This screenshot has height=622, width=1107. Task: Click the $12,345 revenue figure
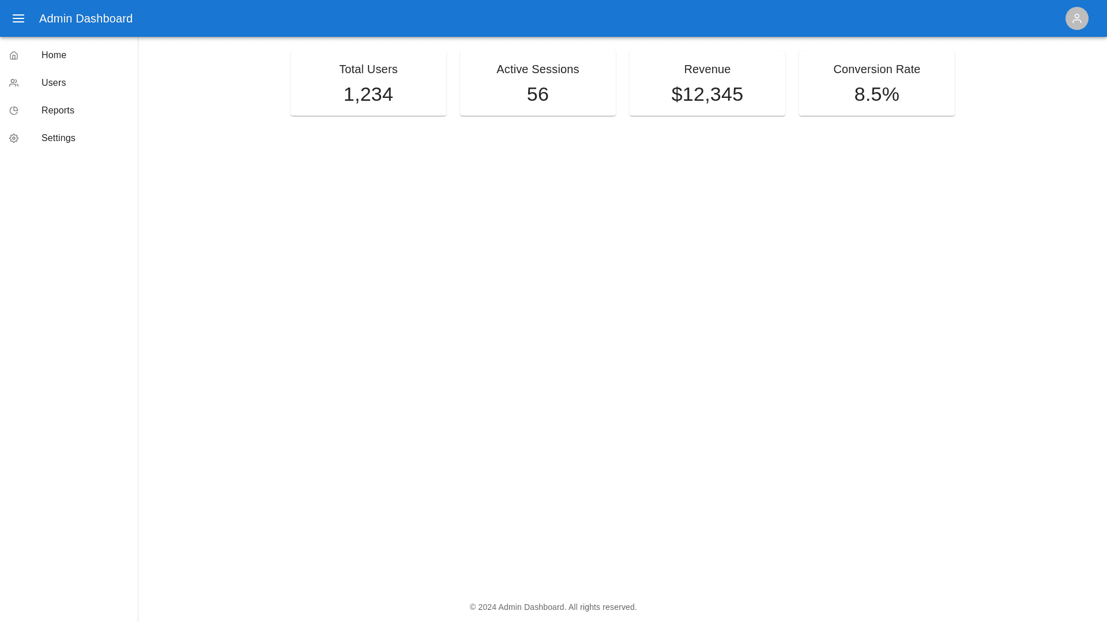click(707, 94)
